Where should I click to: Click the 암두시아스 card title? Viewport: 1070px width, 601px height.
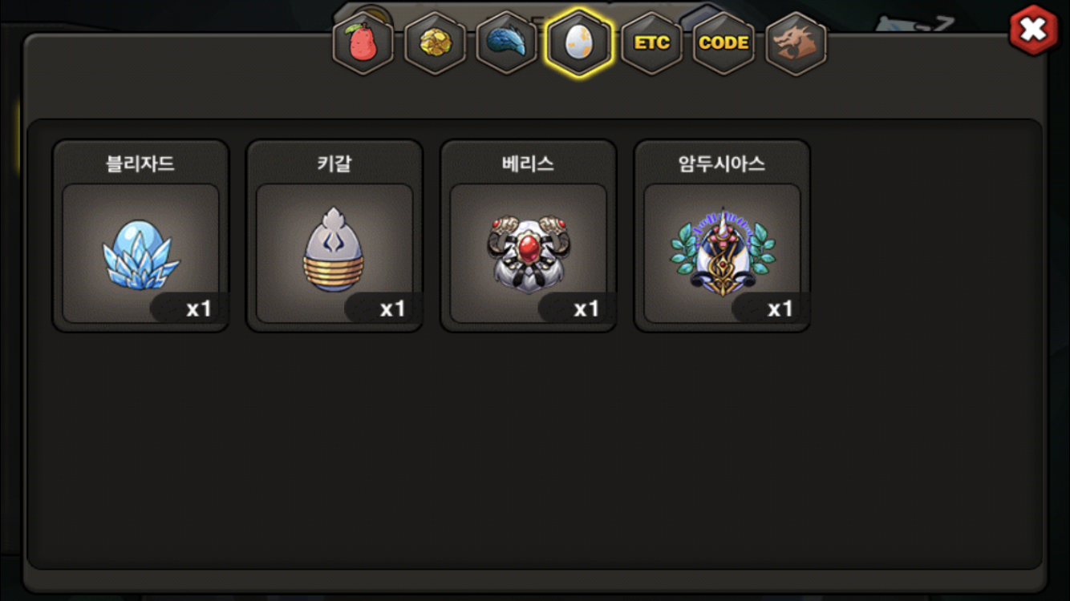pyautogui.click(x=722, y=163)
